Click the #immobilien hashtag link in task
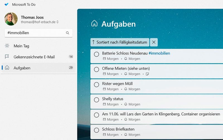This screenshot has width=223, height=140. (x=159, y=53)
